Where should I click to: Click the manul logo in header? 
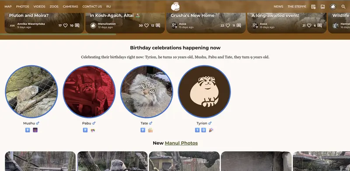[175, 7]
